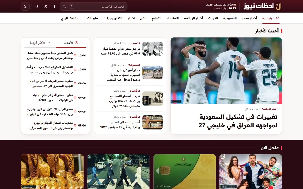
Task: Open the مقالات الراي menu item
Action: pos(70,18)
